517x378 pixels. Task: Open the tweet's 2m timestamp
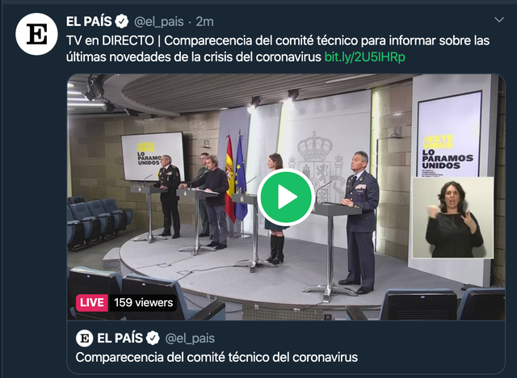204,22
